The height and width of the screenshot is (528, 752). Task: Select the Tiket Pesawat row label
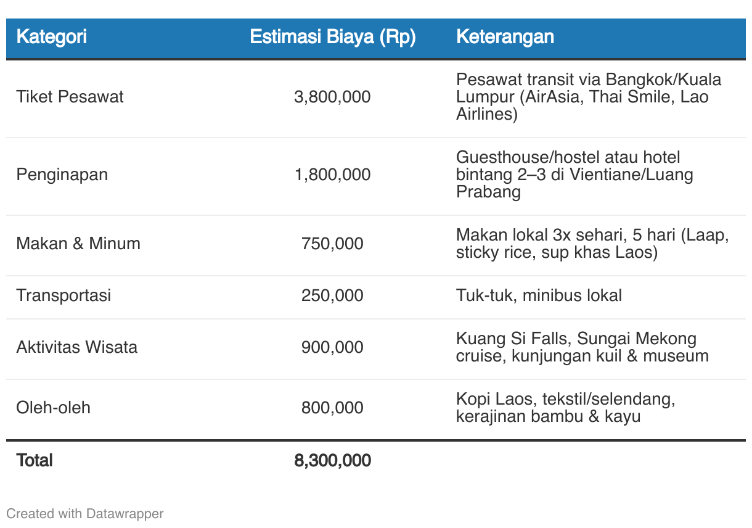point(70,97)
